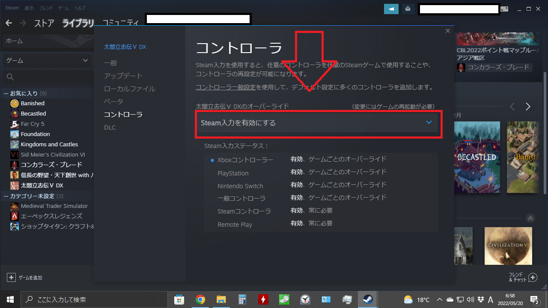The image size is (548, 308).
Task: Click Xboxコントローラー status row
Action: pyautogui.click(x=321, y=160)
